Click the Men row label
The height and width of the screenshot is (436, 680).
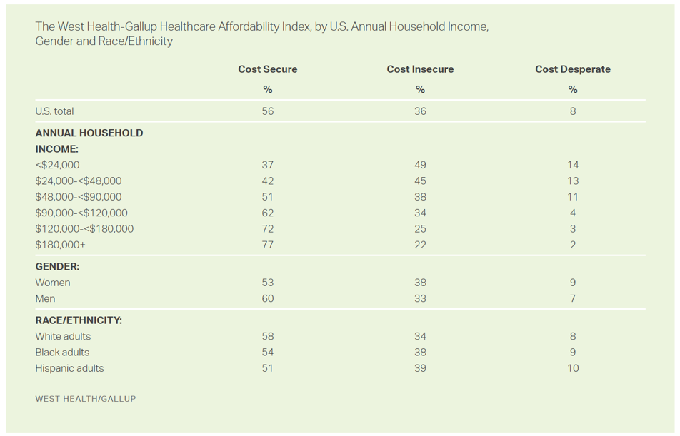[x=45, y=298]
